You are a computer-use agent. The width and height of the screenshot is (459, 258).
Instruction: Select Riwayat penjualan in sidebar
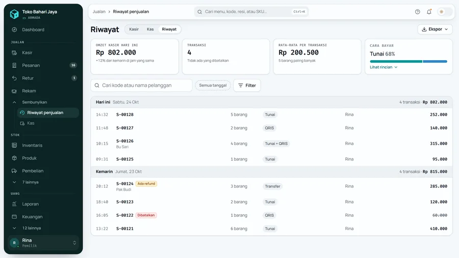click(48, 113)
